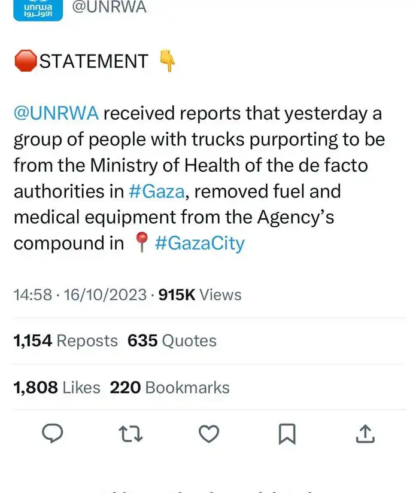Bookmark this tweet
Screen dimensions: 419x493
287,434
